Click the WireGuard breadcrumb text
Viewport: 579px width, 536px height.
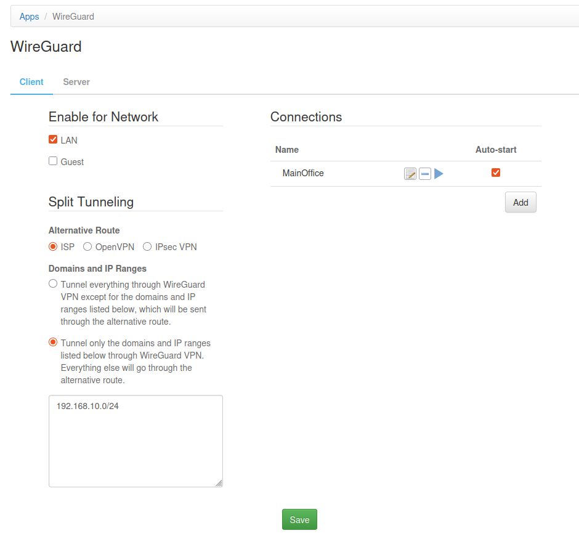pyautogui.click(x=73, y=17)
